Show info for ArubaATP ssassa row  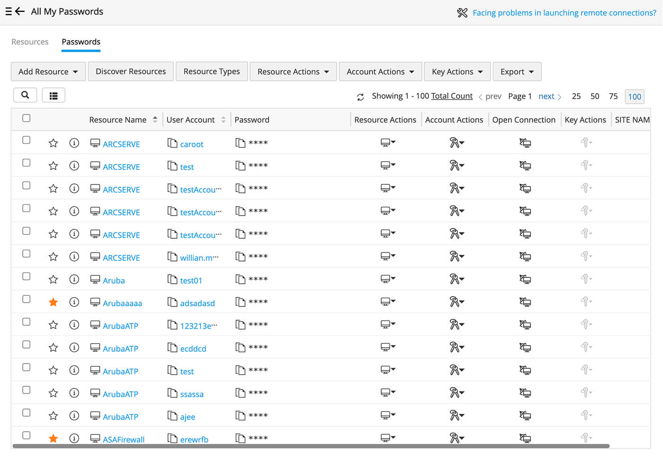(74, 392)
